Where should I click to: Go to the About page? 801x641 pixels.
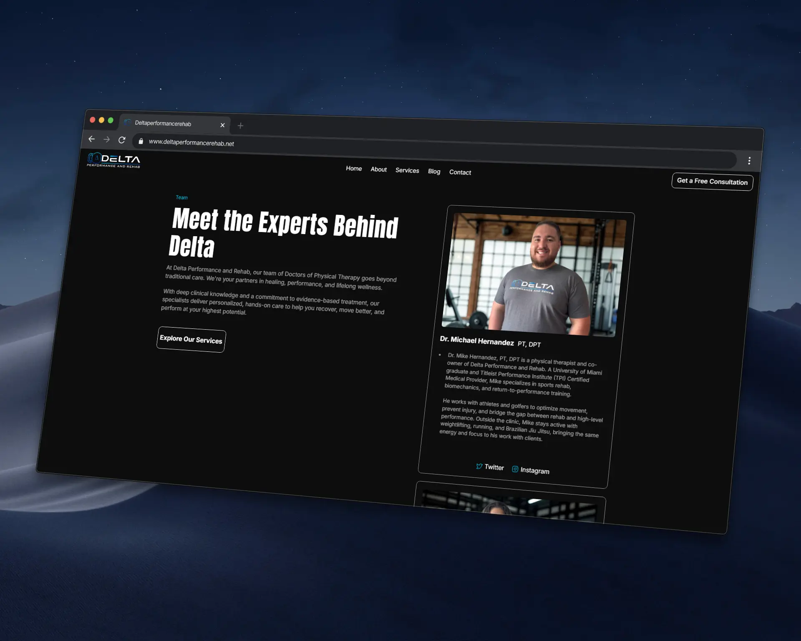[378, 169]
